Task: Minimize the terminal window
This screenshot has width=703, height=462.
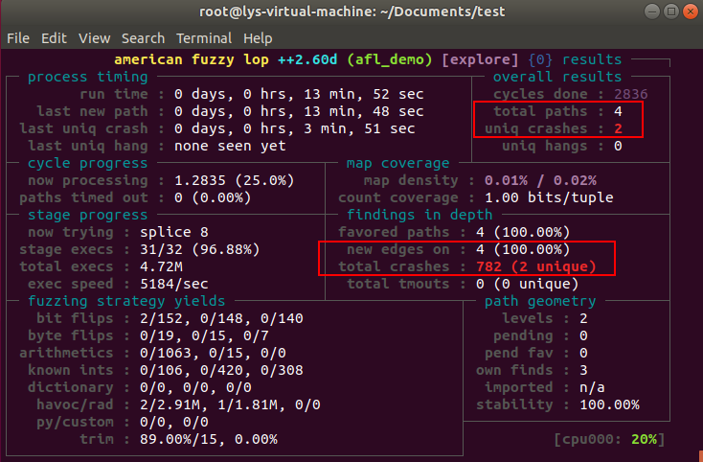Action: click(x=652, y=12)
